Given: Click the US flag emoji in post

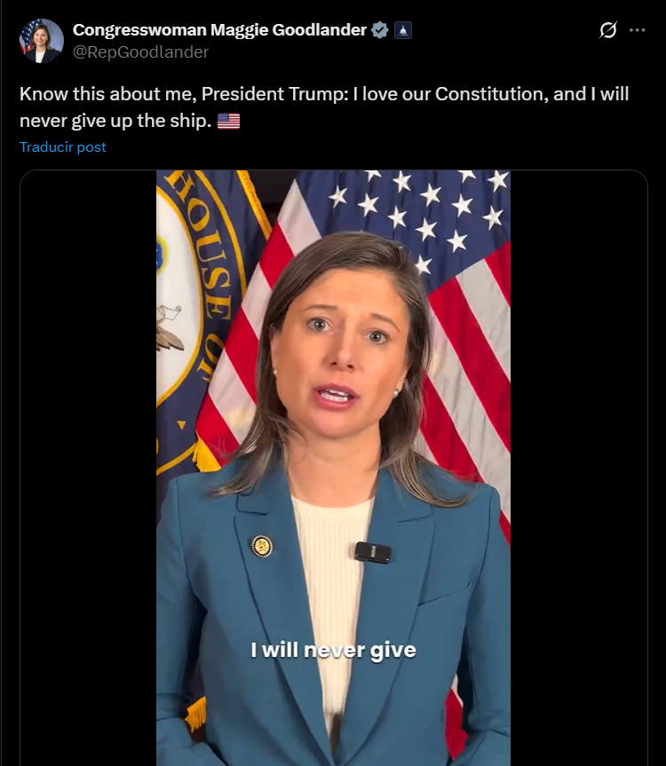Looking at the screenshot, I should [229, 121].
